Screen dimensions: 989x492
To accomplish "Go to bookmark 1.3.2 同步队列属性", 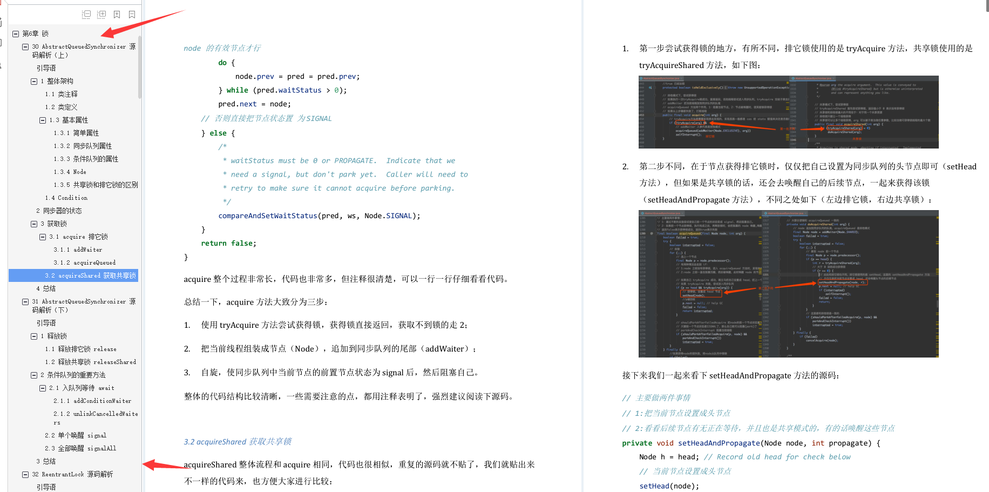I will 83,146.
